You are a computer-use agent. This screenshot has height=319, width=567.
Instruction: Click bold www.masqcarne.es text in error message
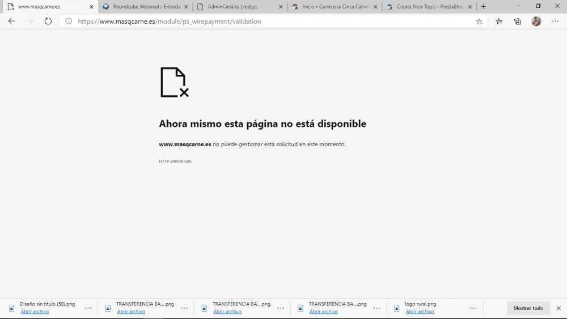[x=185, y=144]
